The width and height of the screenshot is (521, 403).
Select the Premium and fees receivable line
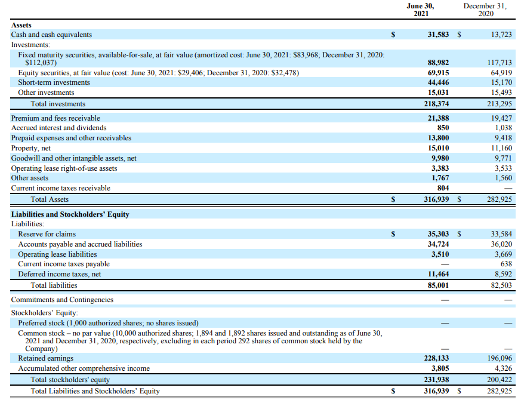(x=54, y=118)
